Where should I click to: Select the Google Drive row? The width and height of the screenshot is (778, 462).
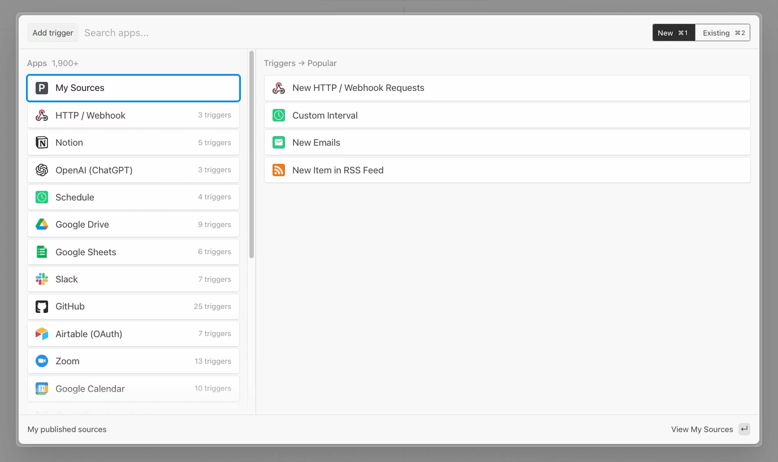(133, 225)
